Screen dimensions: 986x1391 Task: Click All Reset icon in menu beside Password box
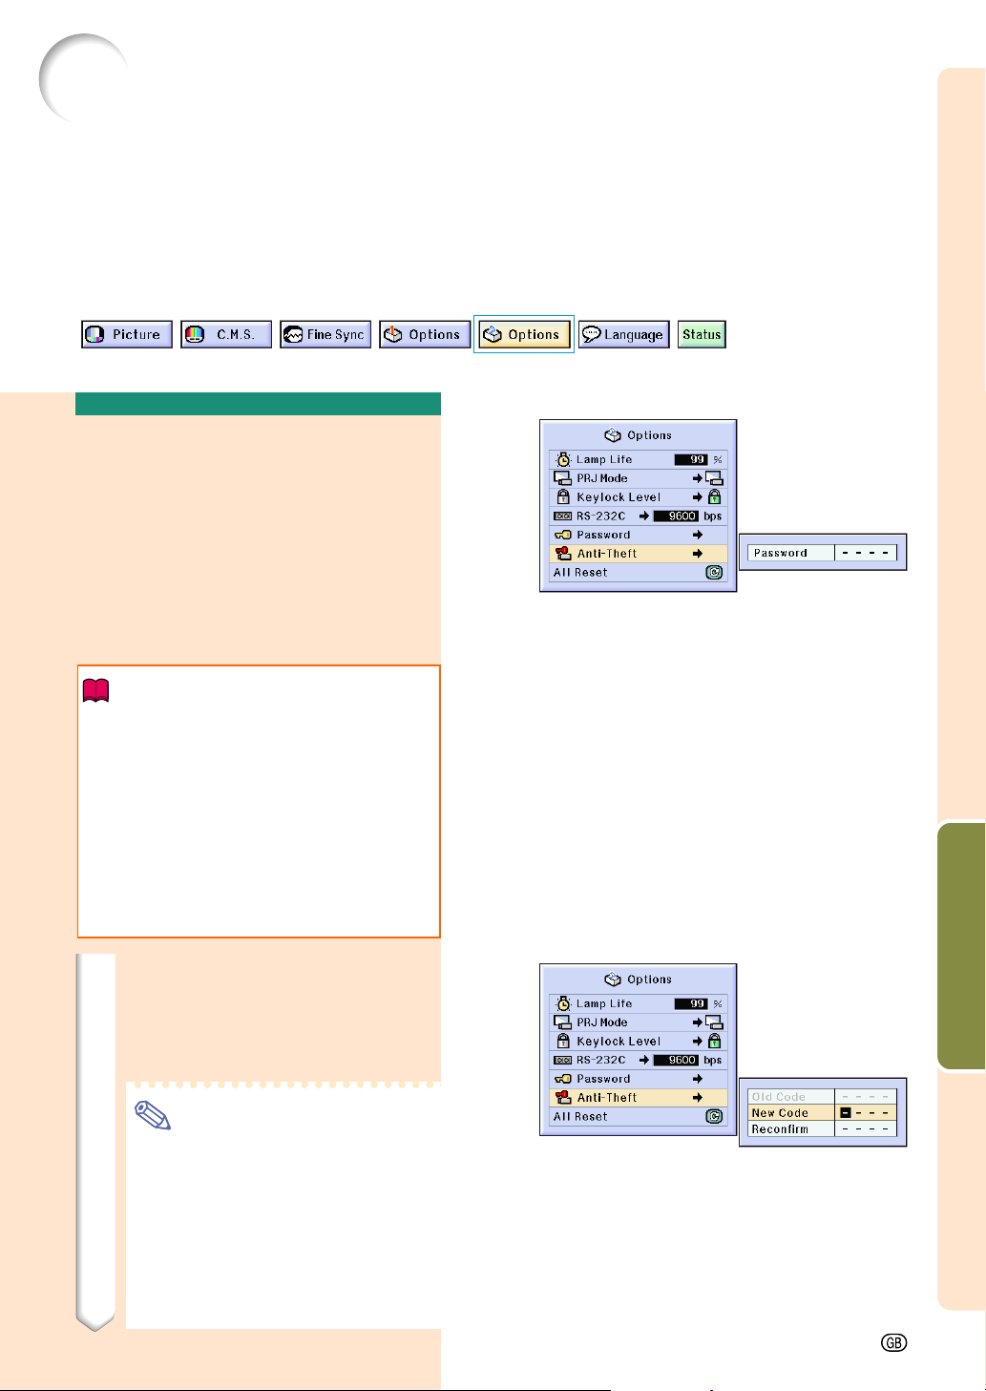point(714,573)
